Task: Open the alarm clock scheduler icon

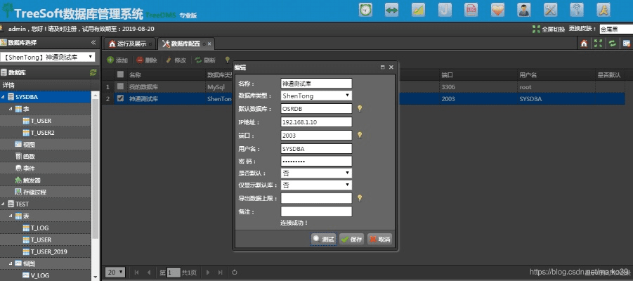Action: click(x=365, y=10)
